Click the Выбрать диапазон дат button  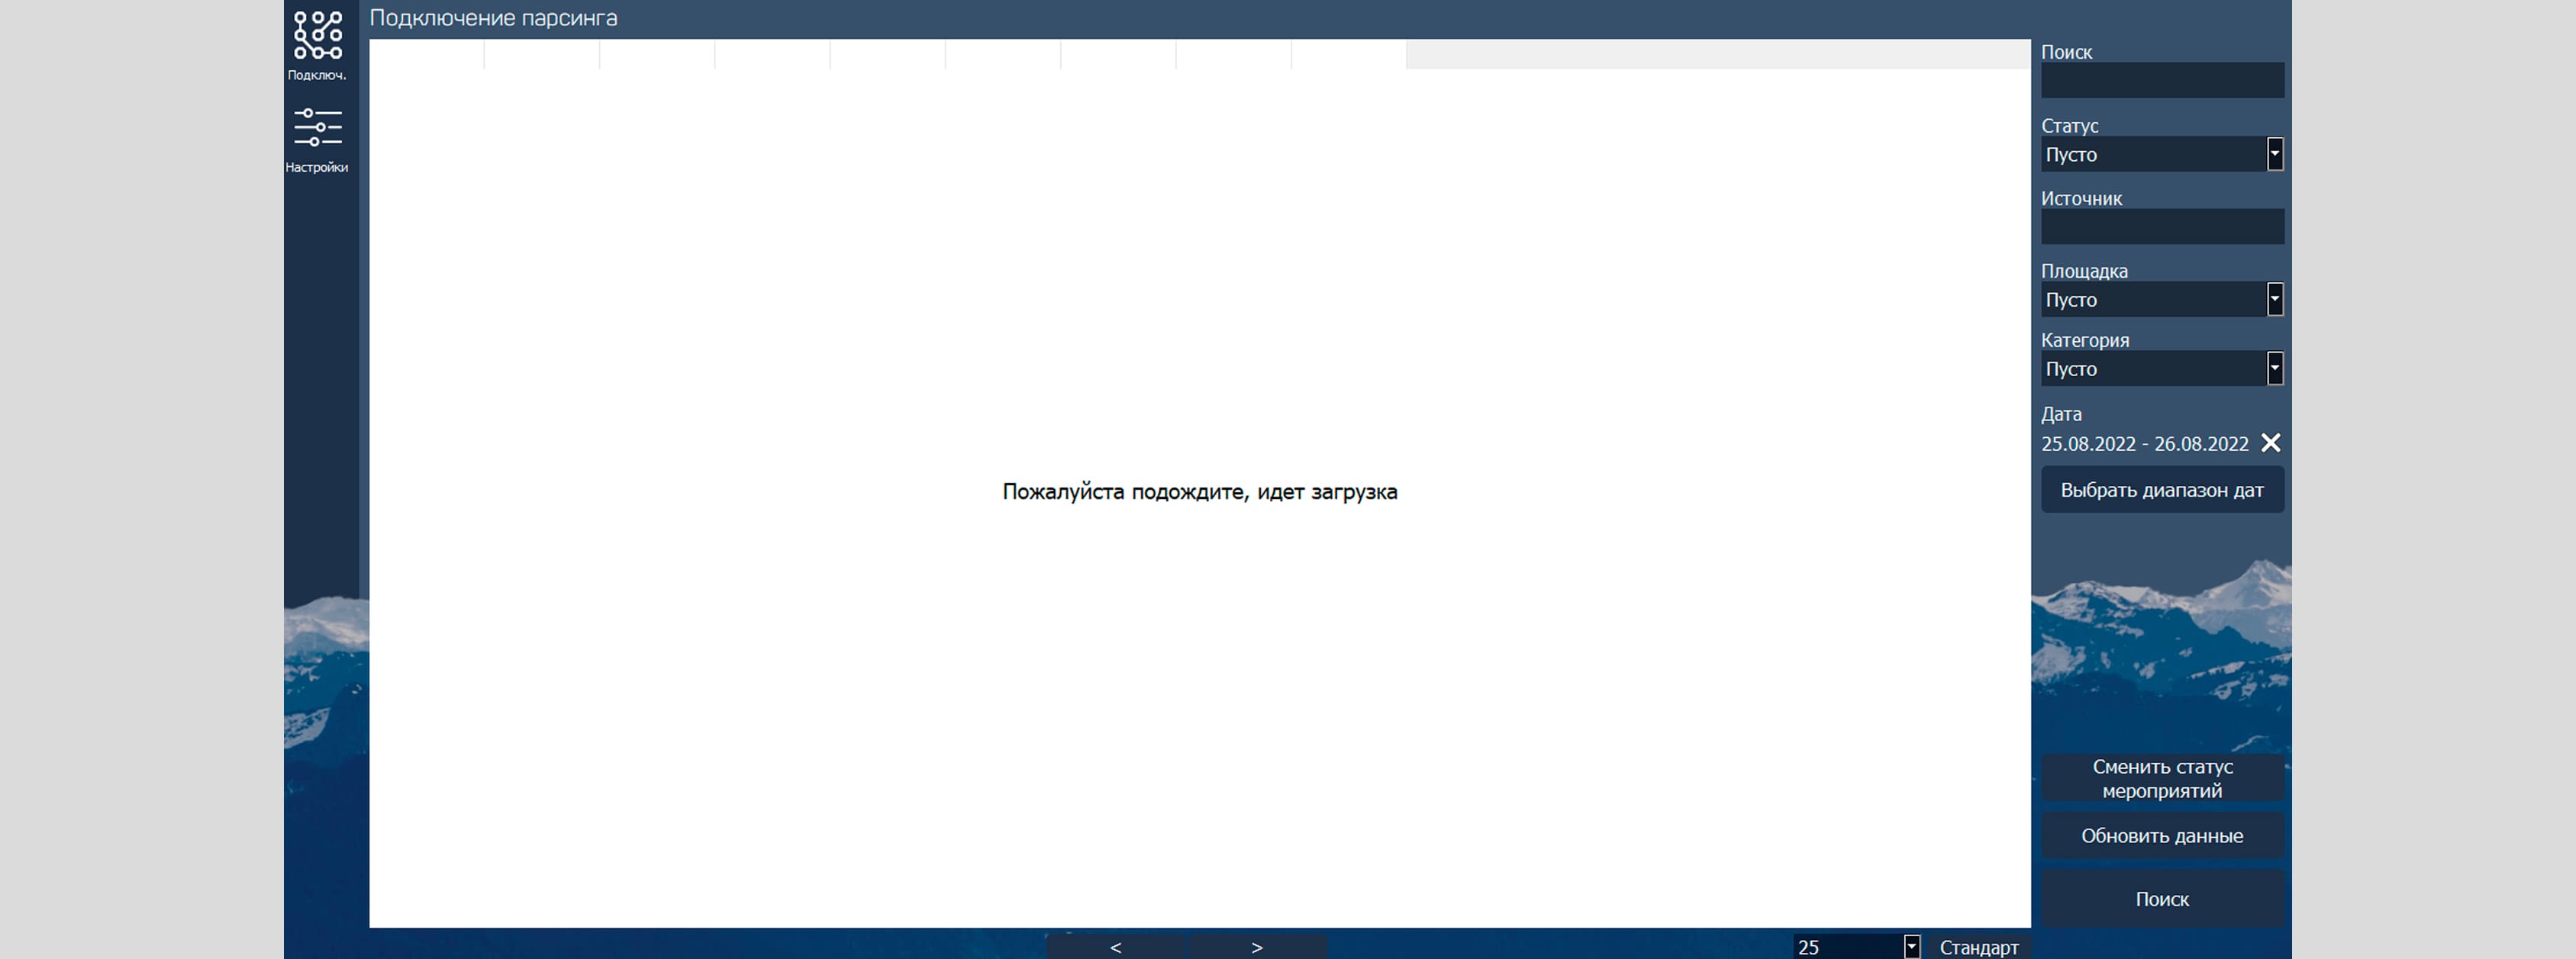[x=2162, y=490]
